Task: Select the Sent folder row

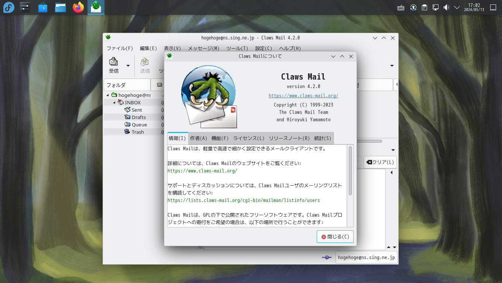Action: (x=134, y=110)
